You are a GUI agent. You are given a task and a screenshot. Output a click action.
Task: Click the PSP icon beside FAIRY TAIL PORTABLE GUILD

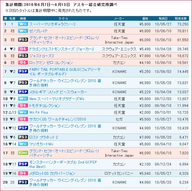(23, 71)
